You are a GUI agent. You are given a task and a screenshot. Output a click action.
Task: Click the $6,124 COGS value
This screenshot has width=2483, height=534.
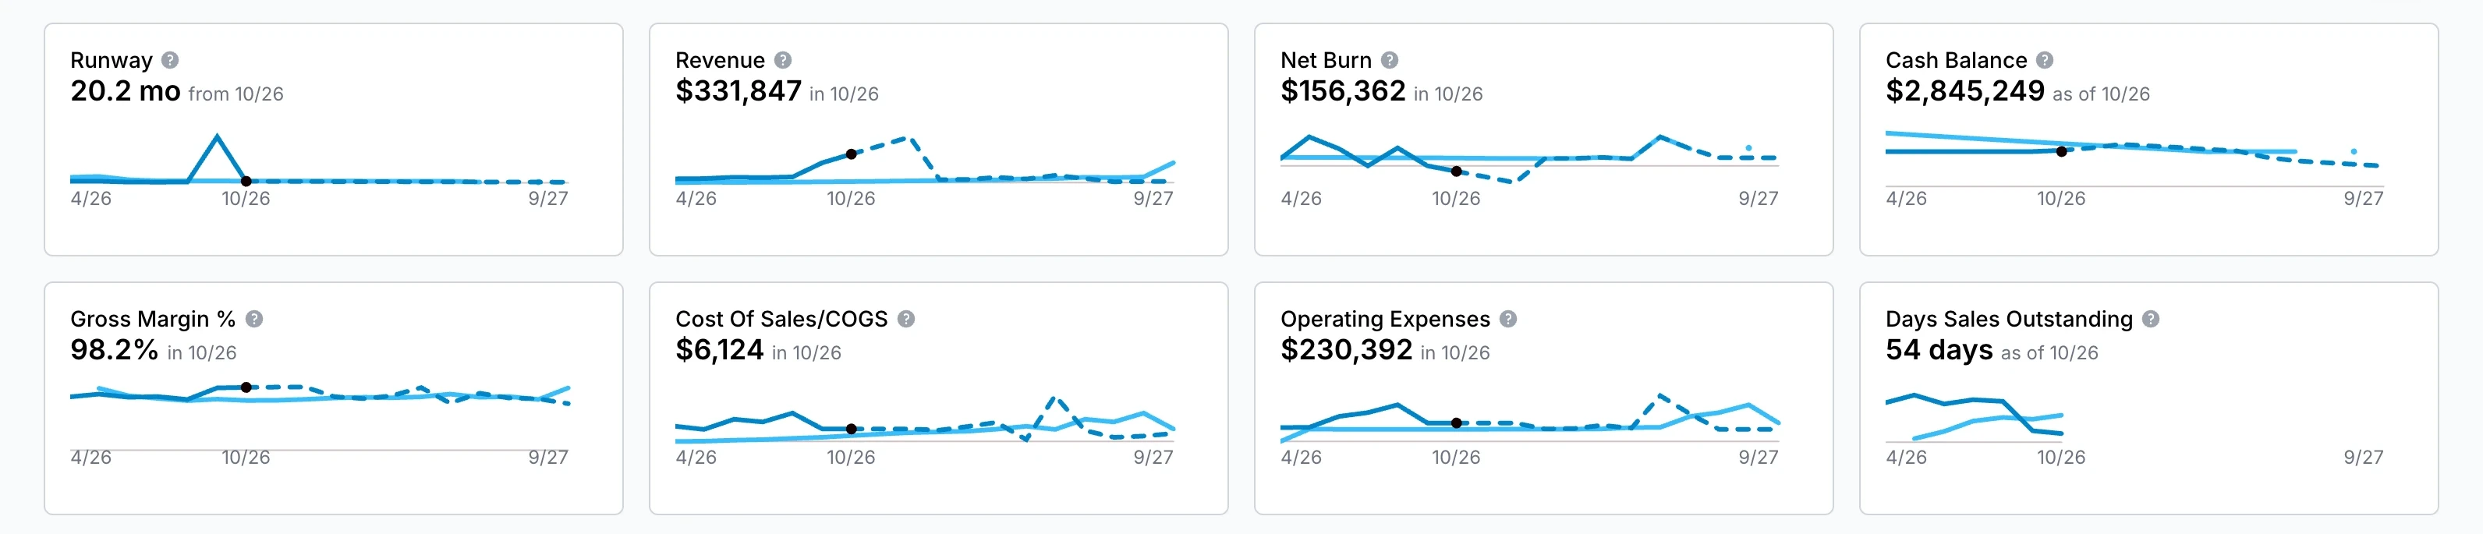[x=719, y=350]
